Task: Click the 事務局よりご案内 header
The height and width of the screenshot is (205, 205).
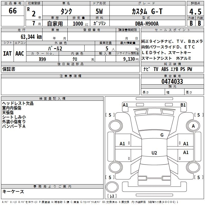Action: point(52,187)
